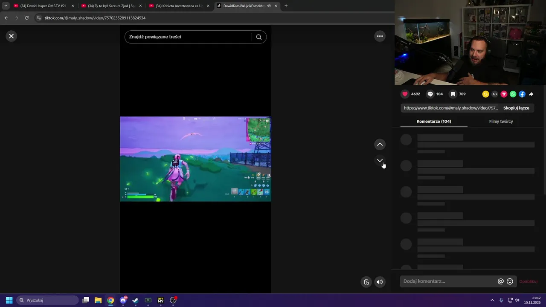Select the TikTok URL in address bar
546x307 pixels.
tap(95, 18)
